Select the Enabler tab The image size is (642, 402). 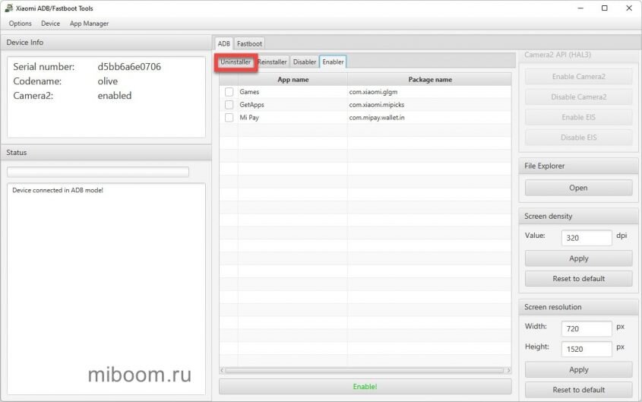(333, 62)
